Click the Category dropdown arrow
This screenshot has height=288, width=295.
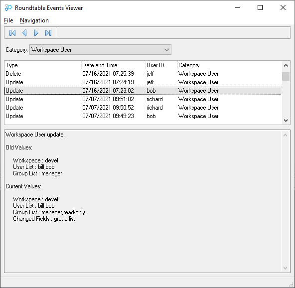[167, 50]
